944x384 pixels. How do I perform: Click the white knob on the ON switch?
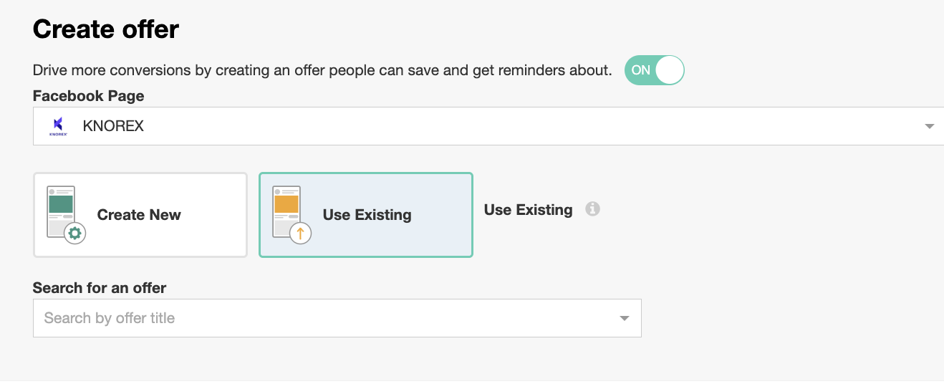670,70
